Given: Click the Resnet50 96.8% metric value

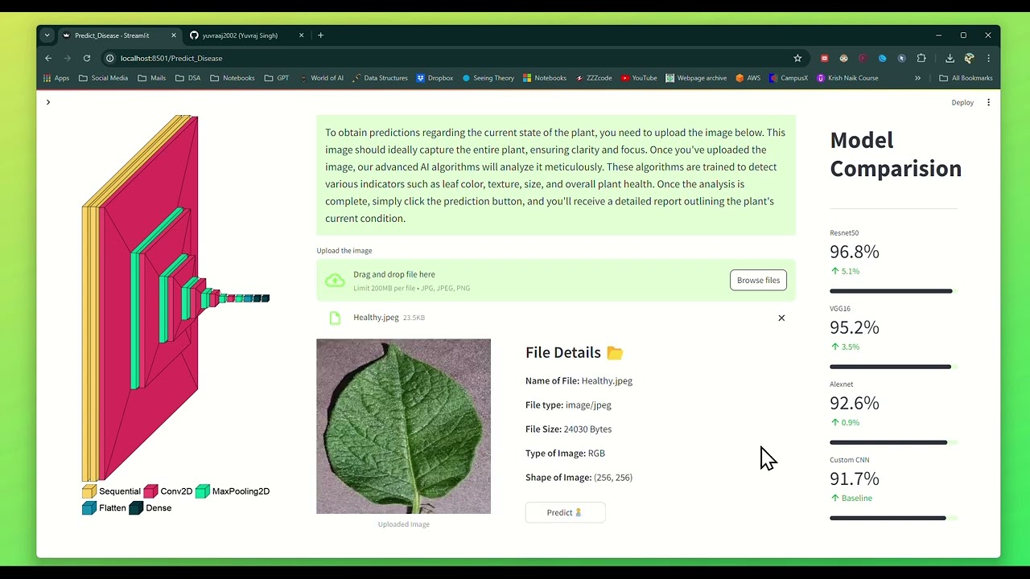Looking at the screenshot, I should tap(855, 252).
